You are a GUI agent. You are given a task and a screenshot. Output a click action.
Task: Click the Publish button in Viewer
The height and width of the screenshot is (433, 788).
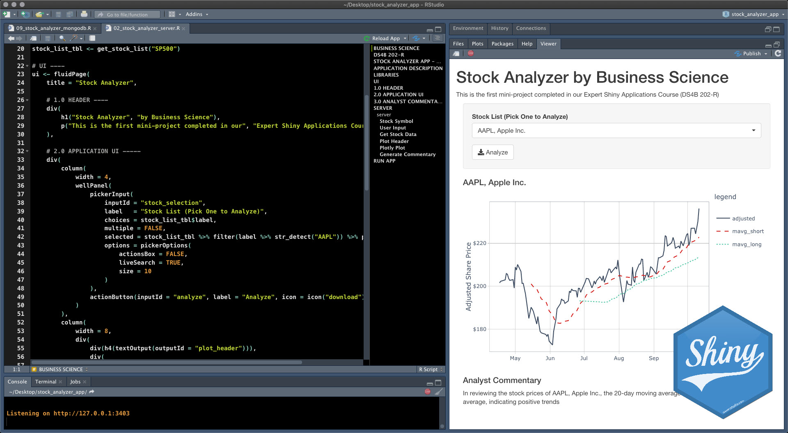click(x=748, y=54)
